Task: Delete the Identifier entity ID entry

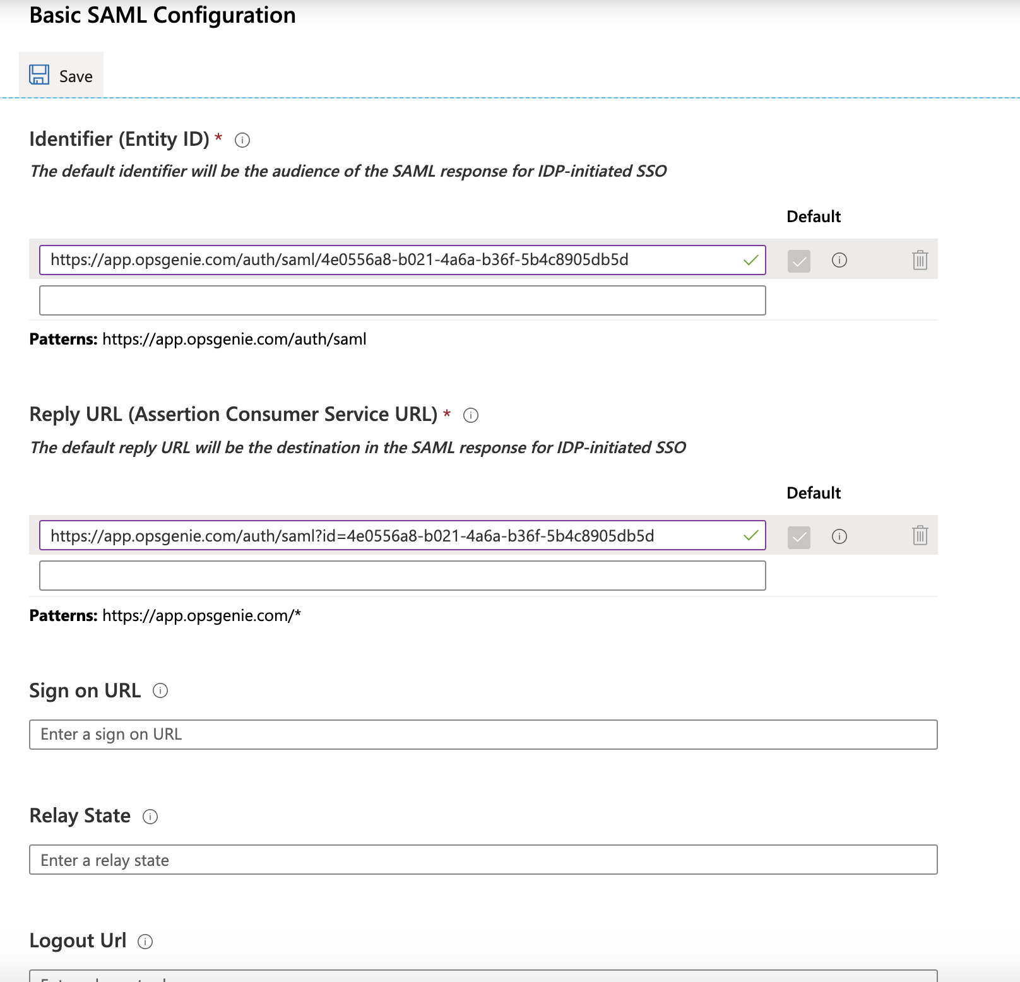Action: click(x=920, y=260)
